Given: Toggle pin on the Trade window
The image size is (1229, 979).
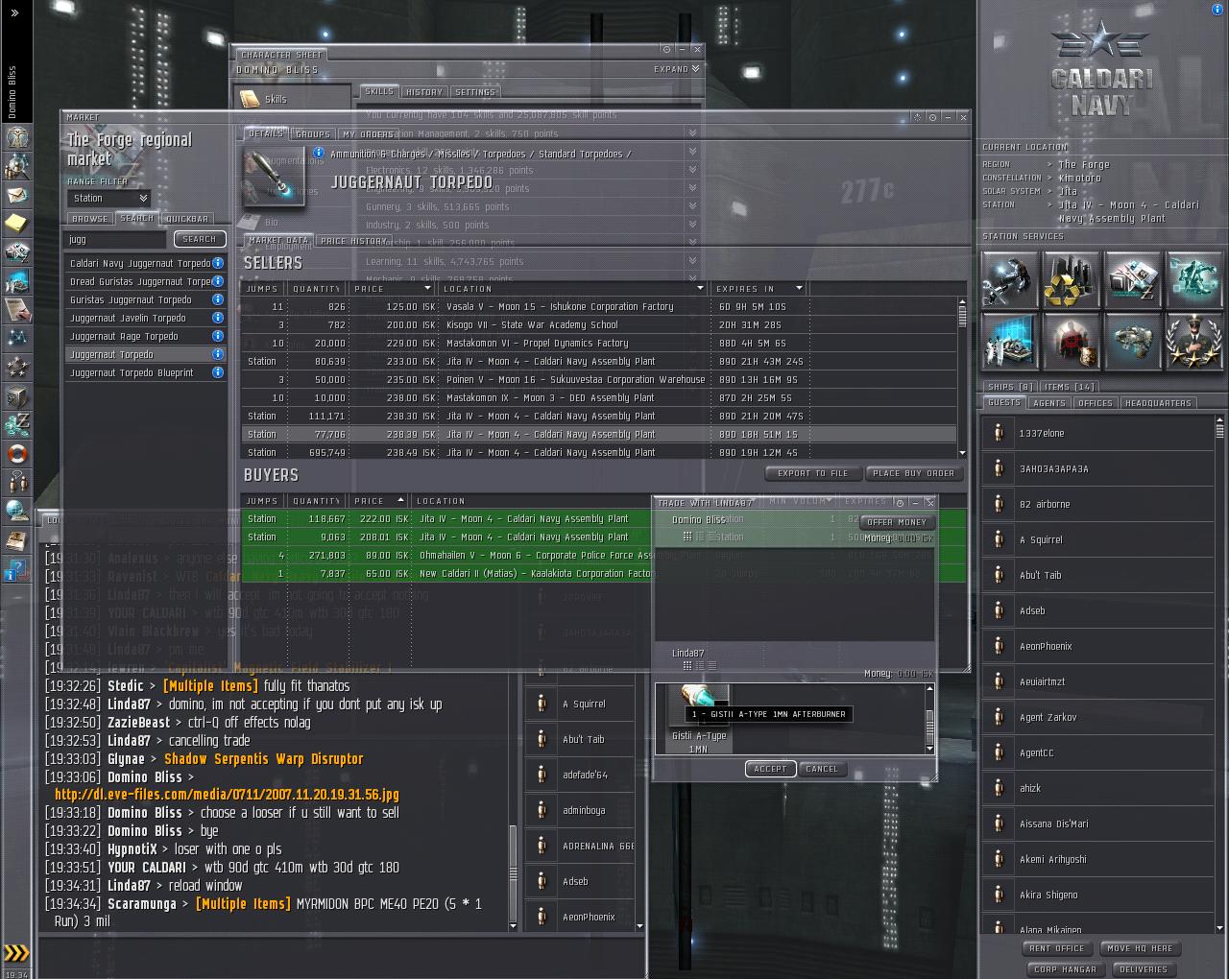Looking at the screenshot, I should tap(900, 502).
